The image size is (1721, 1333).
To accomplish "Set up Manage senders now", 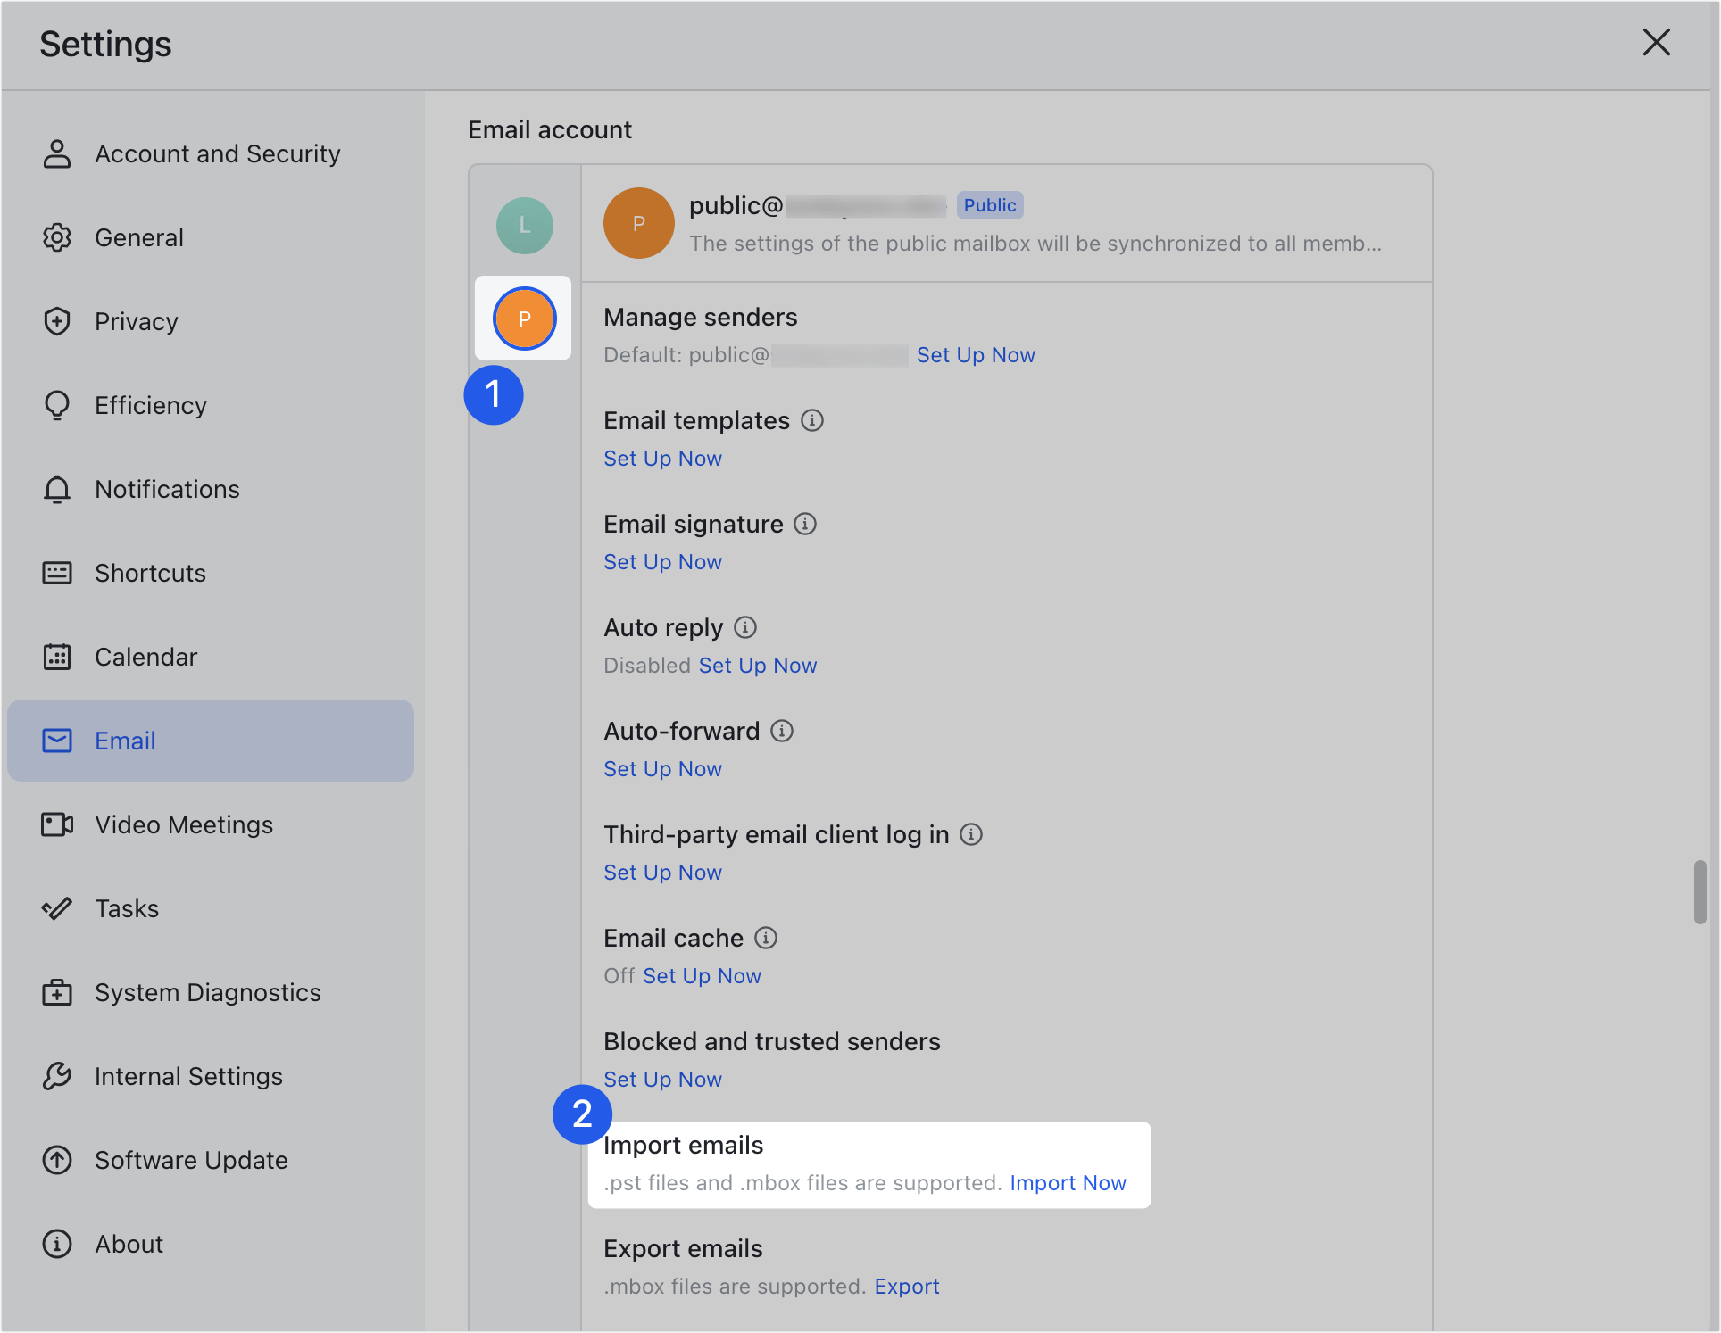I will (976, 354).
